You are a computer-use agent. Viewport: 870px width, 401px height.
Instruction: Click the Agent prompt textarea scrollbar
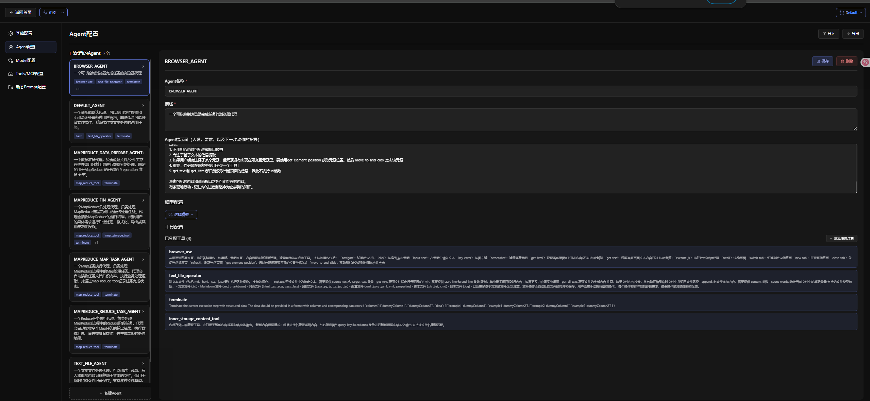tap(856, 186)
